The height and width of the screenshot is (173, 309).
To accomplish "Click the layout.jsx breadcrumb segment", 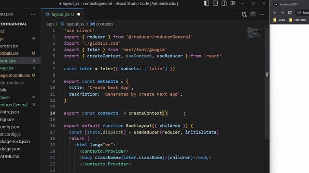I will point(75,24).
